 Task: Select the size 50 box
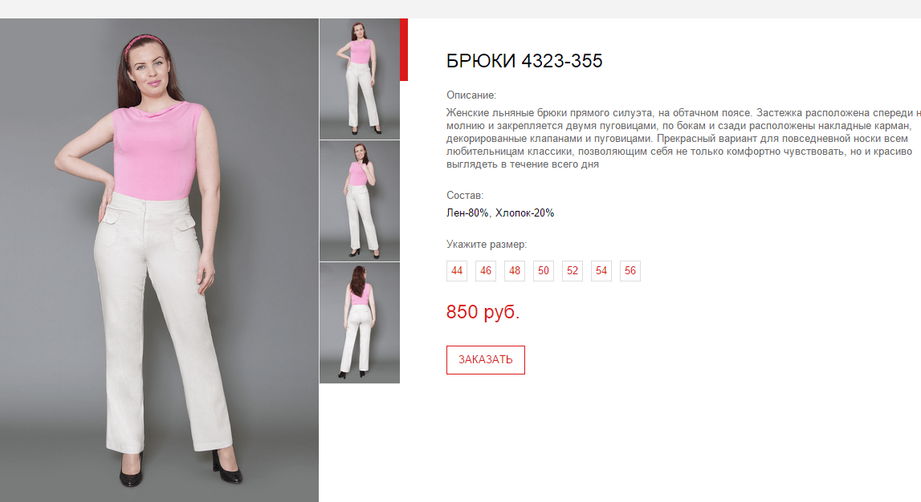[544, 271]
